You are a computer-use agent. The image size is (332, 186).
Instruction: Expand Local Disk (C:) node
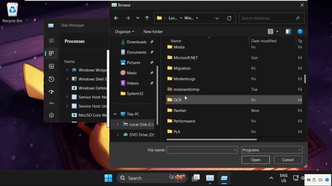[x=118, y=125]
